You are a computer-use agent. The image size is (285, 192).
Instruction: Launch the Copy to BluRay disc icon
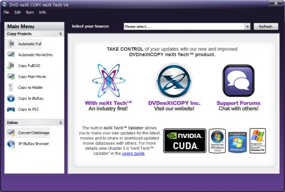tap(11, 99)
